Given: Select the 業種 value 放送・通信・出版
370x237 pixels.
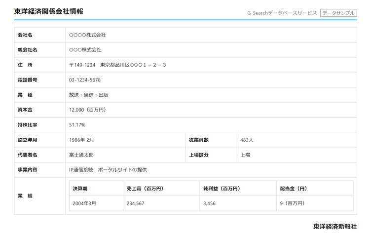Looking at the screenshot, I should click(x=89, y=95).
